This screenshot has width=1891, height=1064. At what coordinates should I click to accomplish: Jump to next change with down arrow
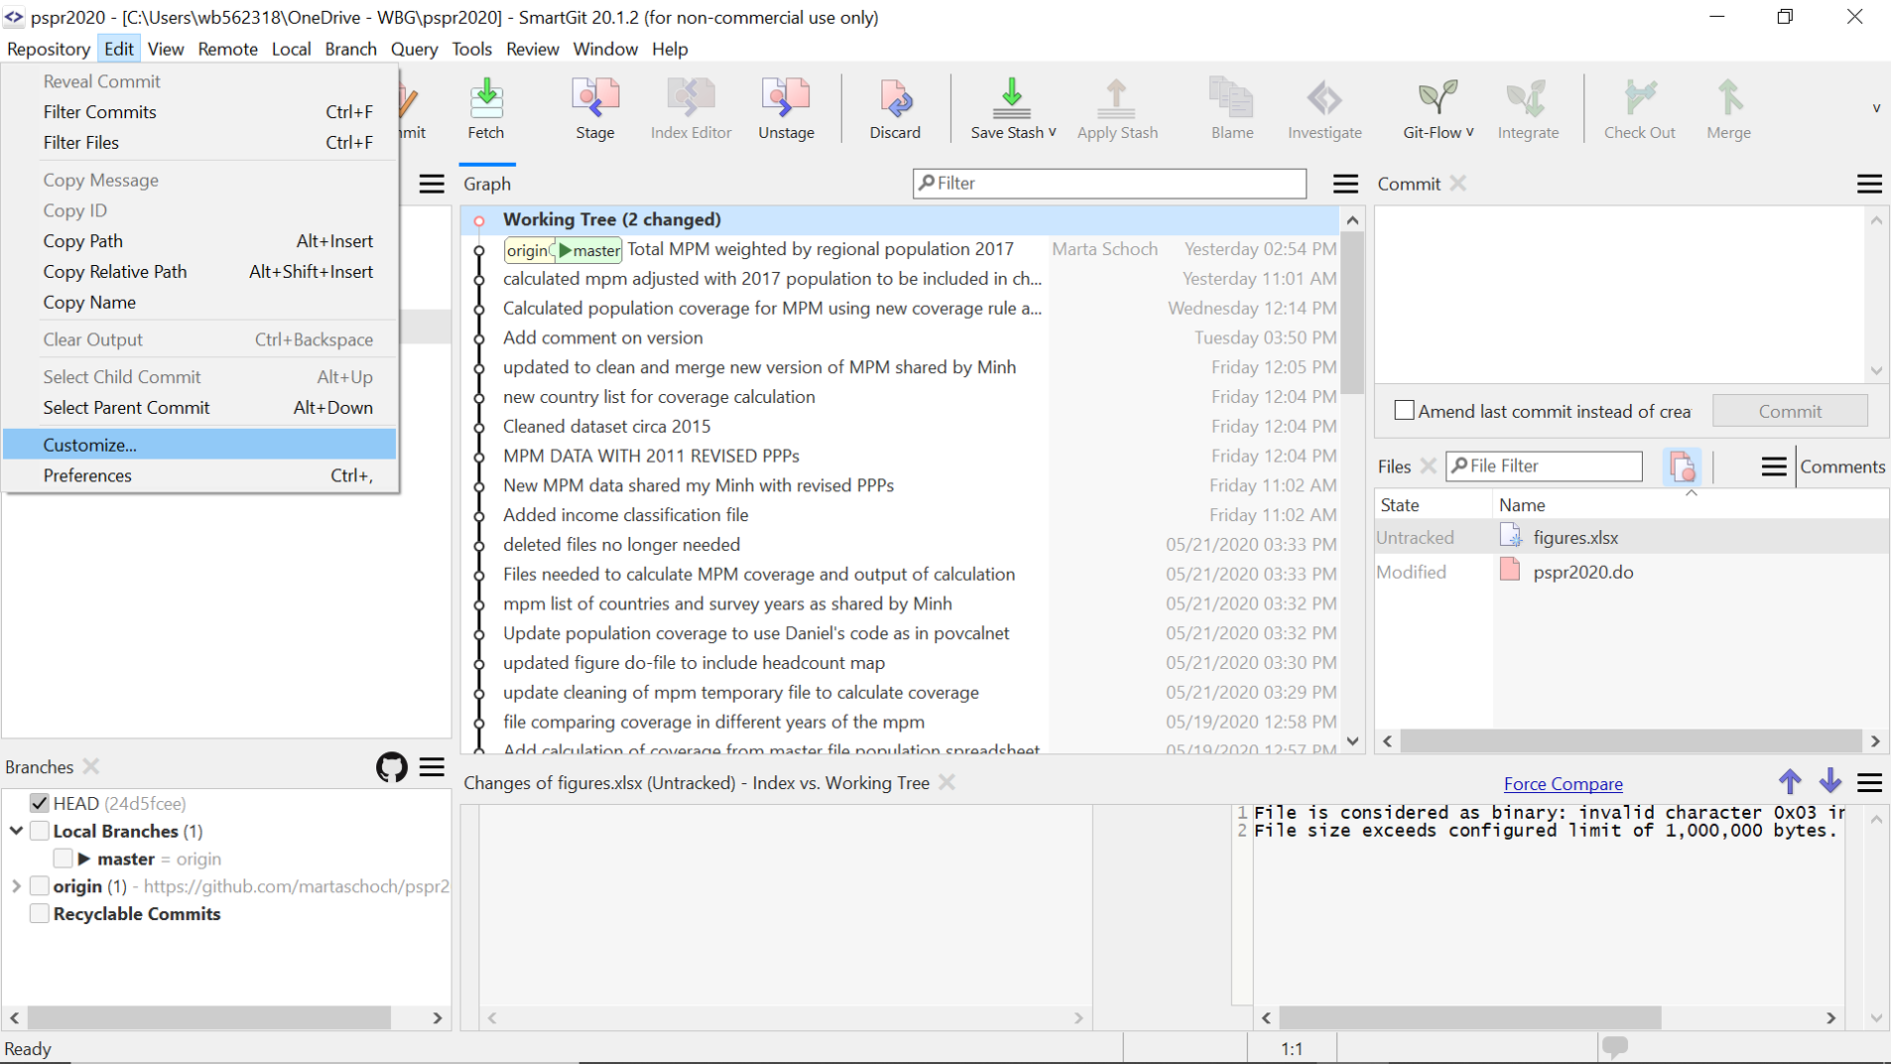[x=1830, y=782]
